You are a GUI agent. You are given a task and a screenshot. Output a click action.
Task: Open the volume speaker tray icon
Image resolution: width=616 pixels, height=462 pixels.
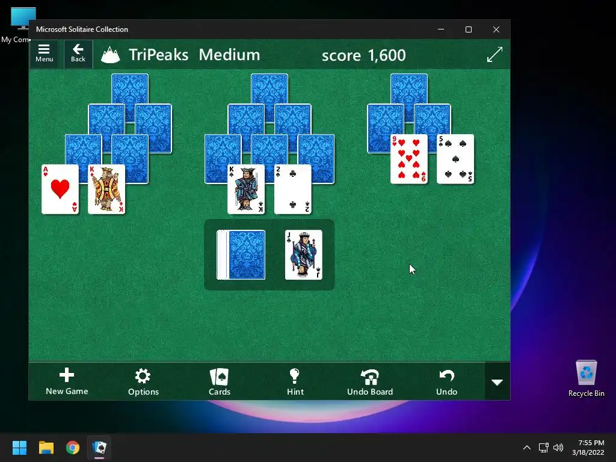pos(558,448)
